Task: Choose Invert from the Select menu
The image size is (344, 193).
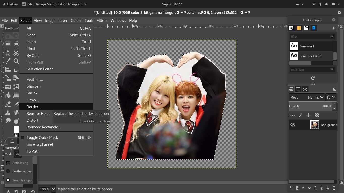Action: coord(31,42)
